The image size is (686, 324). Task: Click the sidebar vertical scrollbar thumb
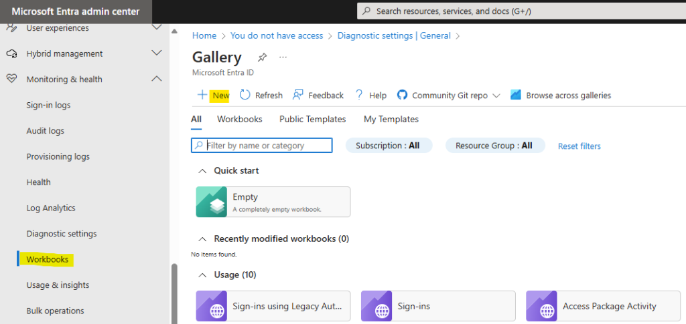174,293
